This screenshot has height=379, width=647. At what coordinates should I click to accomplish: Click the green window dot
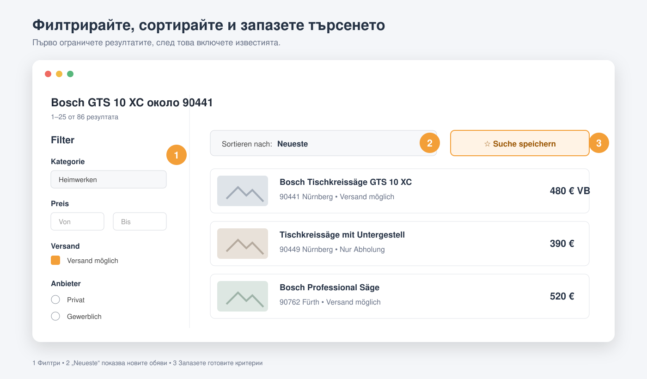[70, 74]
